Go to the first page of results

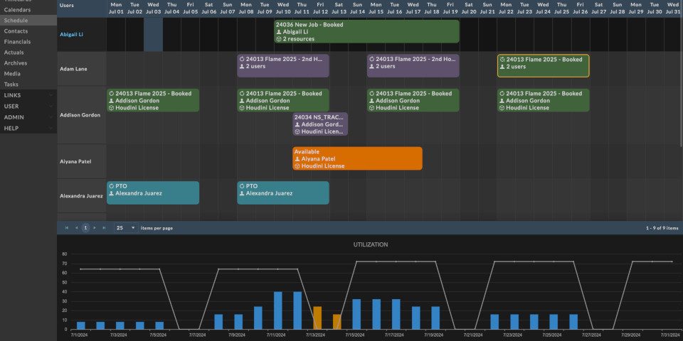pos(67,228)
